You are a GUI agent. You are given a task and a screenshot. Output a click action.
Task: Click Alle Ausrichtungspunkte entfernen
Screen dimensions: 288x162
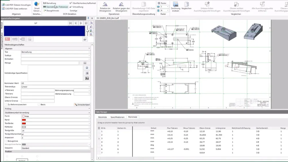click(x=262, y=7)
